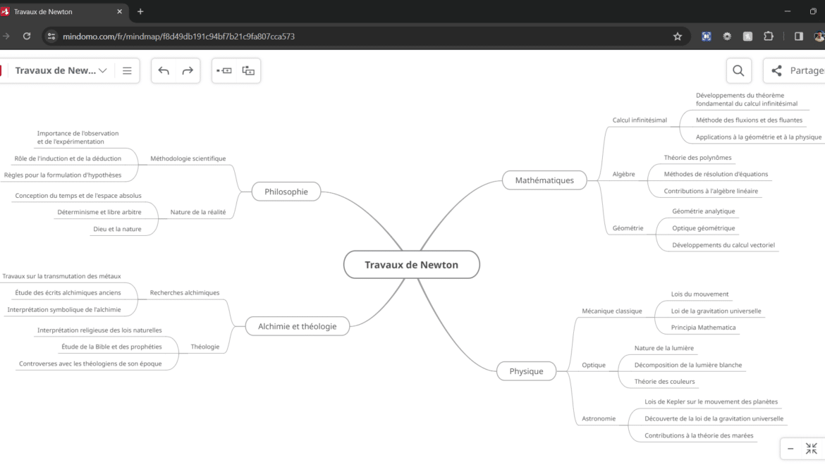825x467 pixels.
Task: Insert a subtopic using the toolbar icon
Action: [248, 70]
